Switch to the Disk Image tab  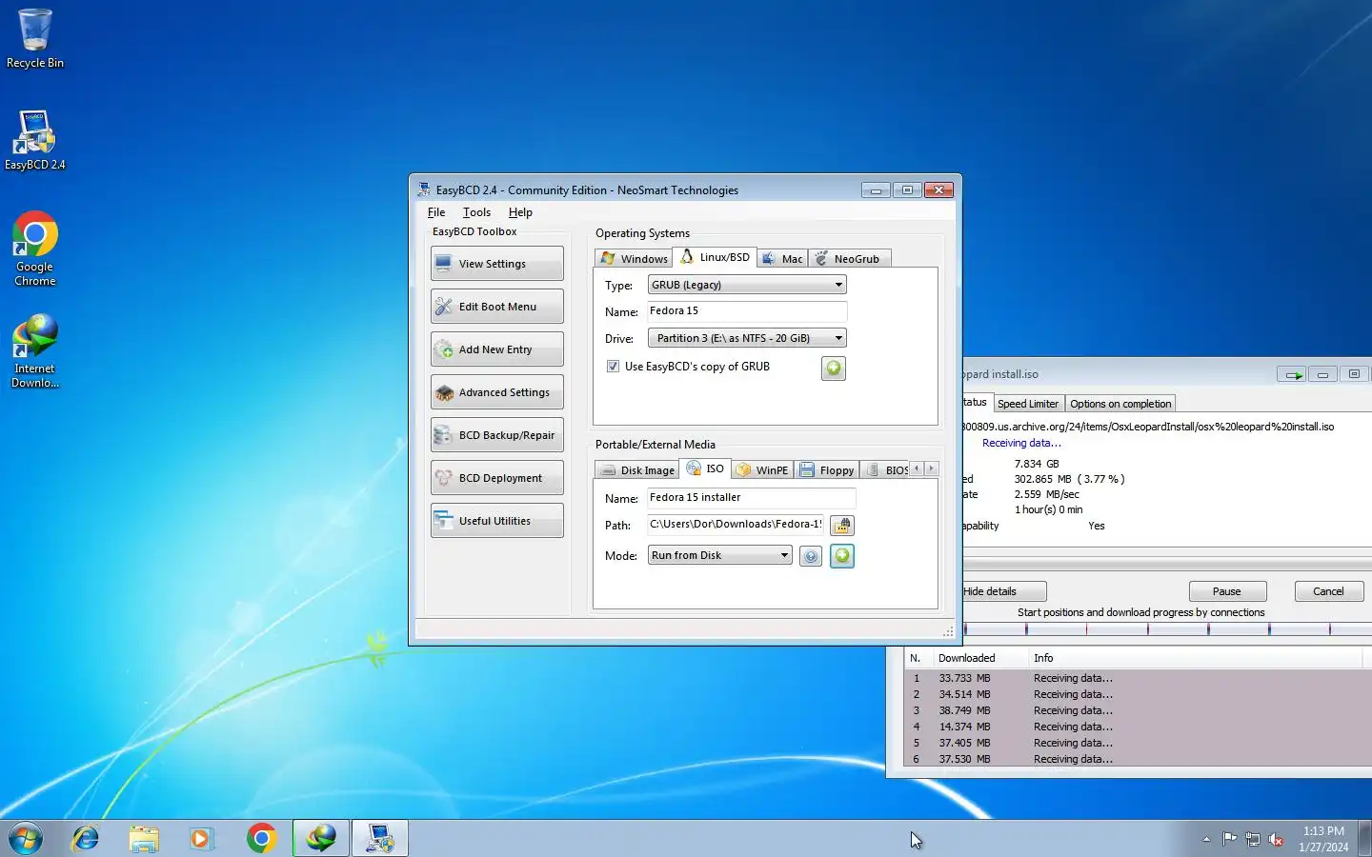coord(636,470)
